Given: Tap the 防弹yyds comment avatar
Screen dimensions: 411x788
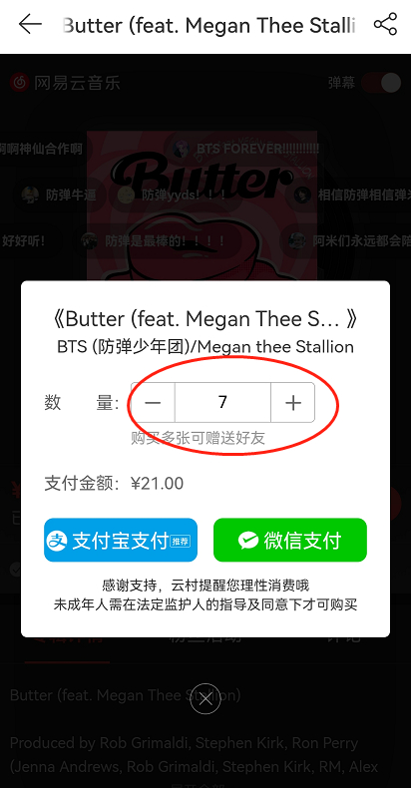Looking at the screenshot, I should 126,195.
